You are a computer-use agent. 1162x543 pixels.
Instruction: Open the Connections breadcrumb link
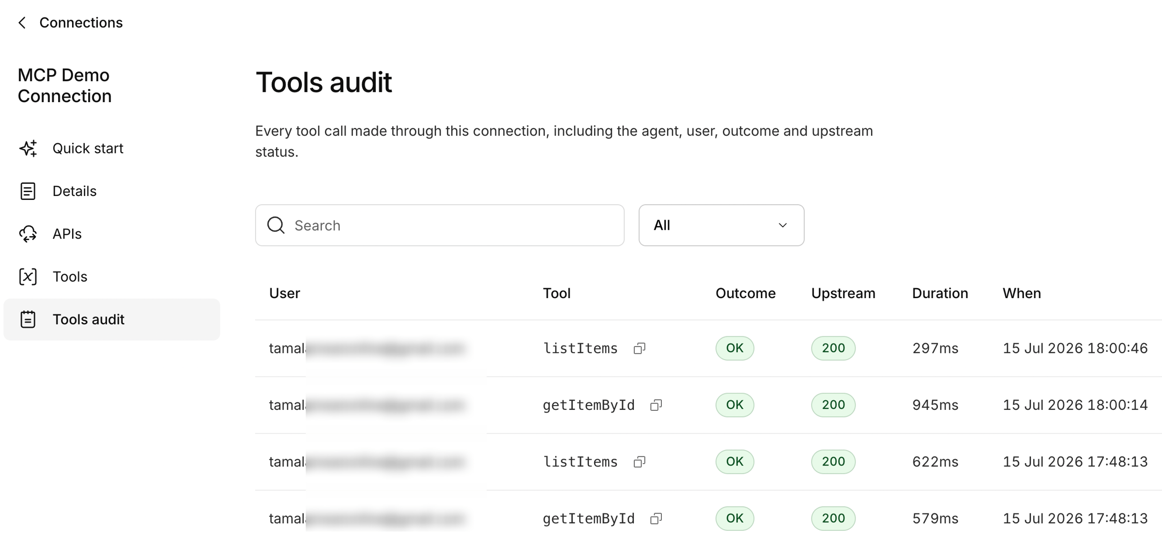(81, 23)
